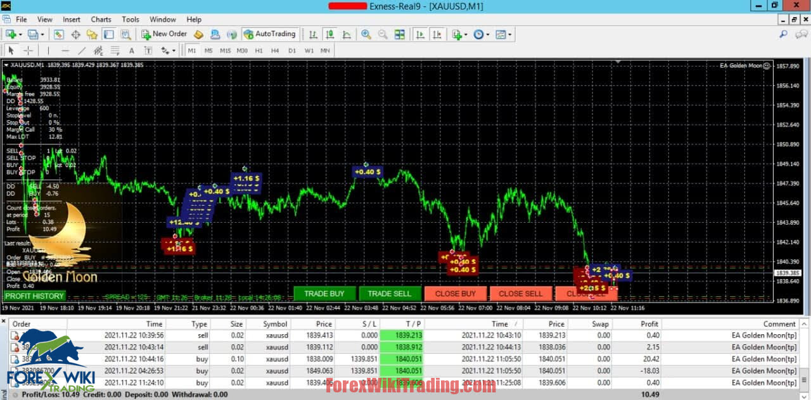Launch MetaEditor from the toolbar
Viewport: 811px width, 400px height.
pyautogui.click(x=199, y=34)
